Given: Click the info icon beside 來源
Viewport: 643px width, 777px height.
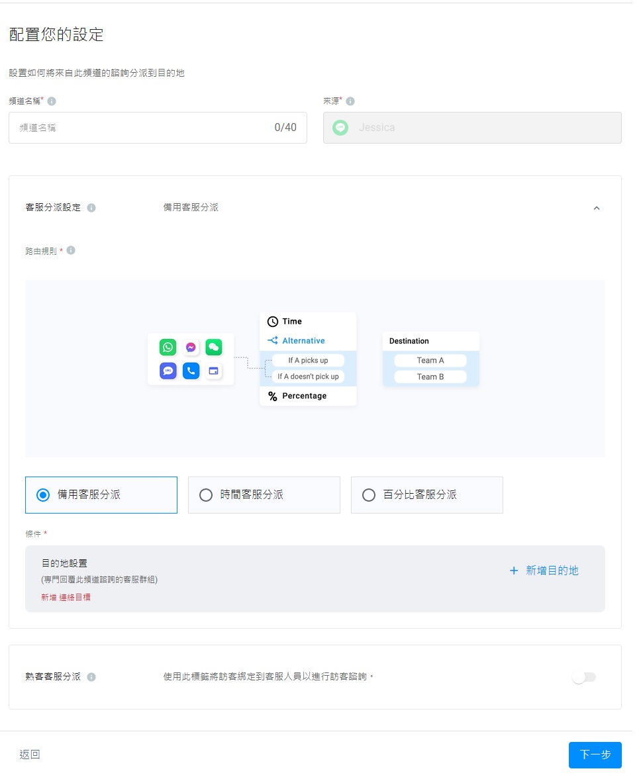Looking at the screenshot, I should 350,101.
